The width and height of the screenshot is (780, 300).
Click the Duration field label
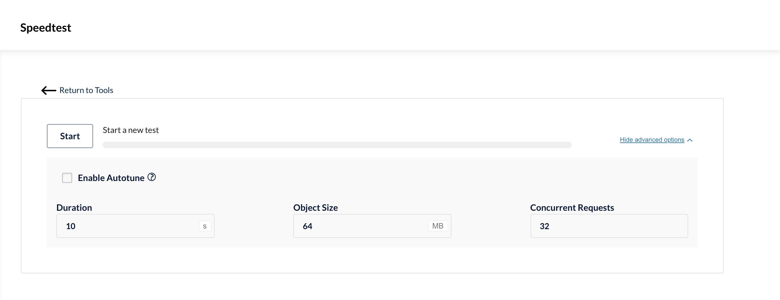74,208
